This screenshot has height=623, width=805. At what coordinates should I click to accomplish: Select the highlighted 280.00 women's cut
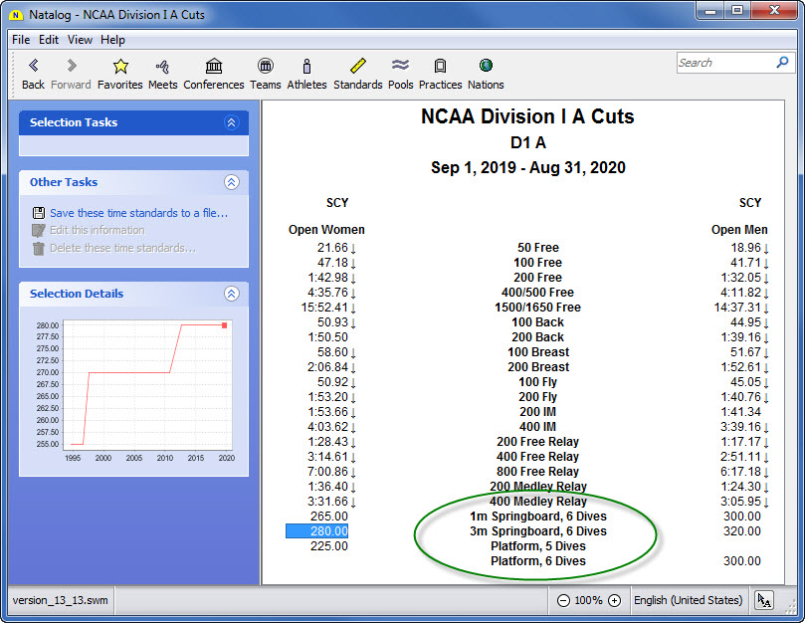[x=316, y=531]
